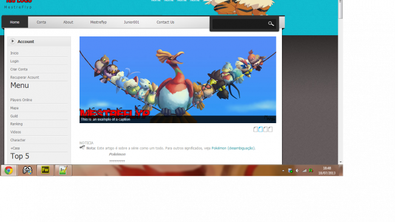Select the fourth slideshow page indicator
Image resolution: width=395 pixels, height=222 pixels.
click(270, 129)
